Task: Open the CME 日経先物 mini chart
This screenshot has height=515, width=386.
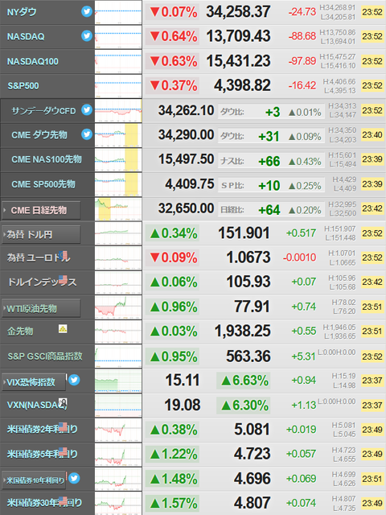Action: [x=118, y=209]
